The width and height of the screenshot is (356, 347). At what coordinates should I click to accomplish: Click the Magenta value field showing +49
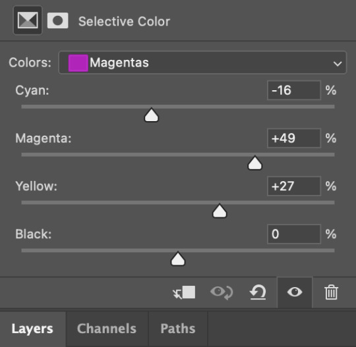coord(294,138)
